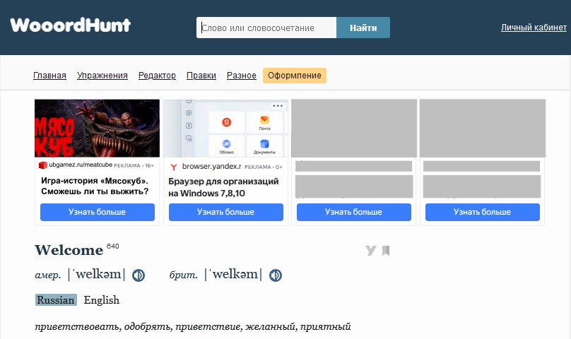571x339 pixels.
Task: Click Узнать больше under Мясокуб ad
Action: [x=98, y=212]
